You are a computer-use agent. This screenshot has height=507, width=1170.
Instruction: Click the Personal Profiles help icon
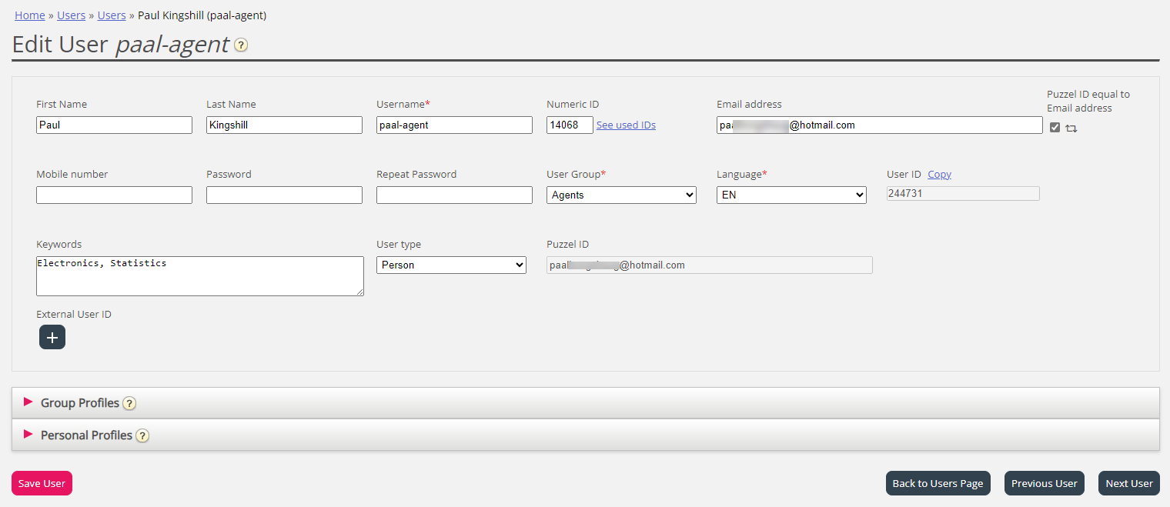coord(142,435)
